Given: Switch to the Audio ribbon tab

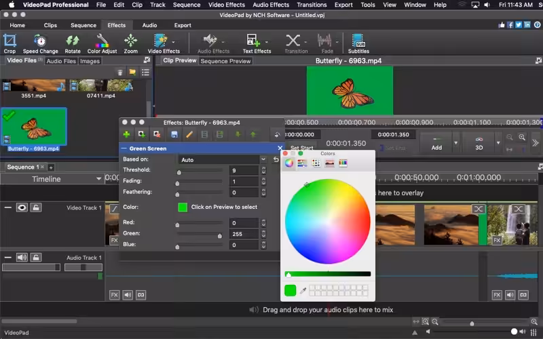Looking at the screenshot, I should point(149,25).
